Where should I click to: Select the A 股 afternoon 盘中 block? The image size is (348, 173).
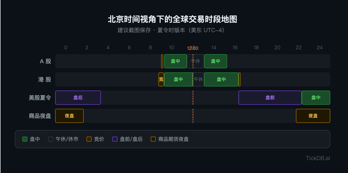(x=215, y=61)
